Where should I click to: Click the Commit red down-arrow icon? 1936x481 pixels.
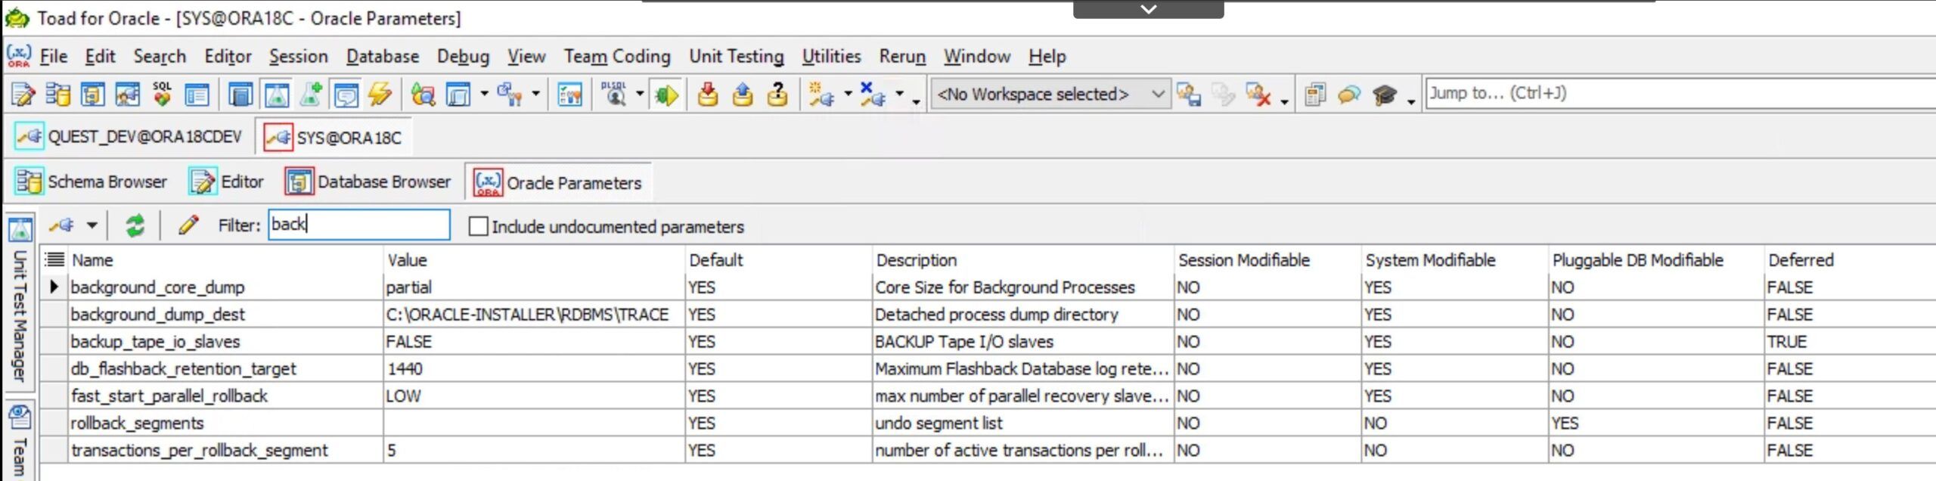coord(708,95)
